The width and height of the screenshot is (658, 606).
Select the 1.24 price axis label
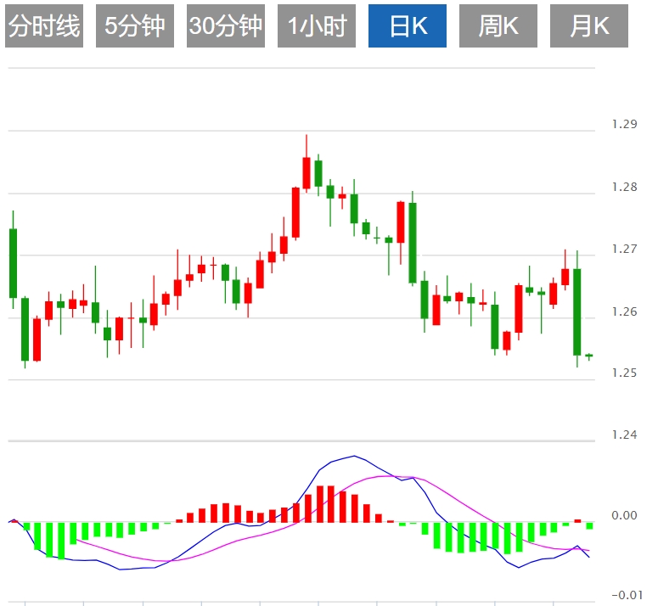[x=624, y=435]
